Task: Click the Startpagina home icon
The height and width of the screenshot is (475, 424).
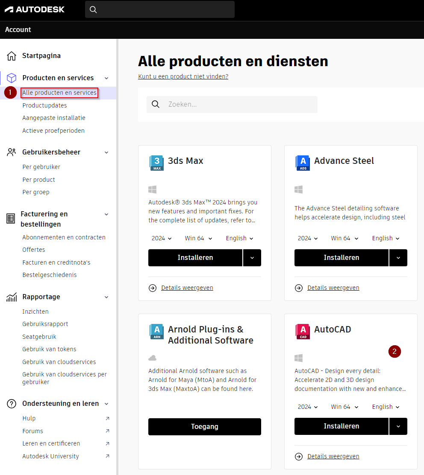Action: click(12, 56)
